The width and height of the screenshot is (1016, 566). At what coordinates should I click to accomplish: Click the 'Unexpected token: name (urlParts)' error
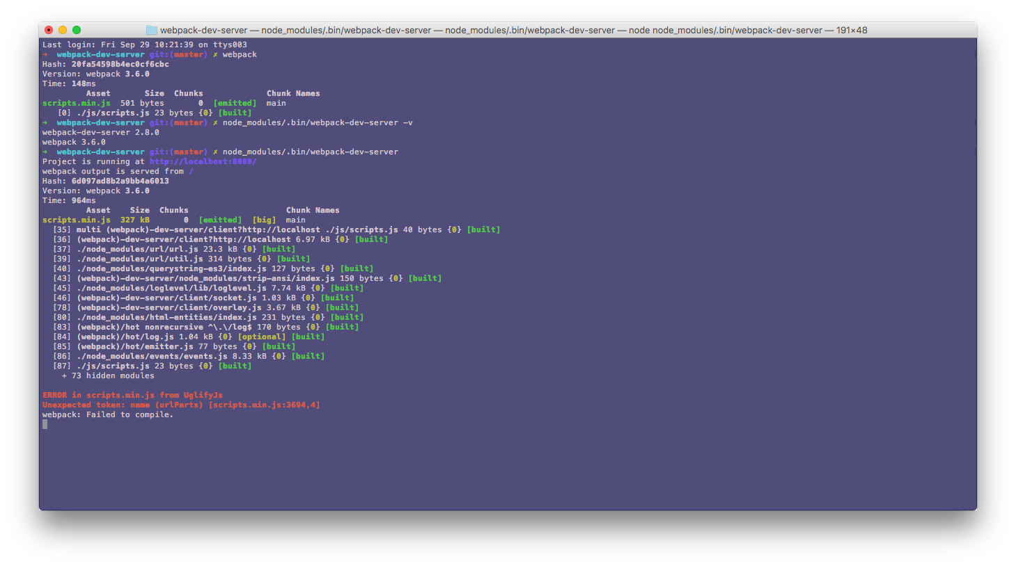(181, 405)
